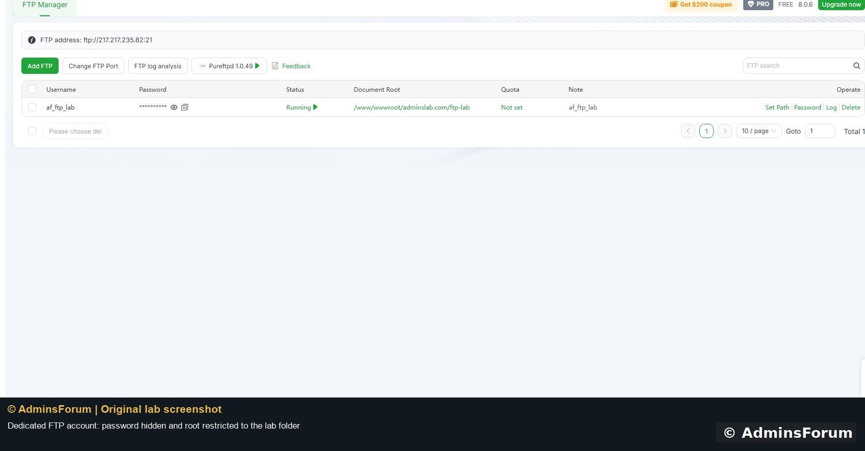Show the hidden FTP password via eye icon

pos(174,108)
